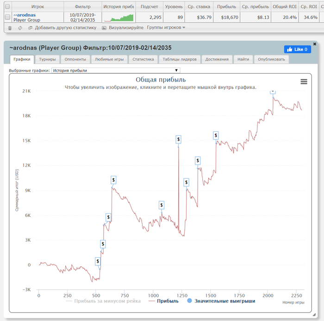Click the 10/07/2019-02/14/2035 filter cell

(83, 17)
